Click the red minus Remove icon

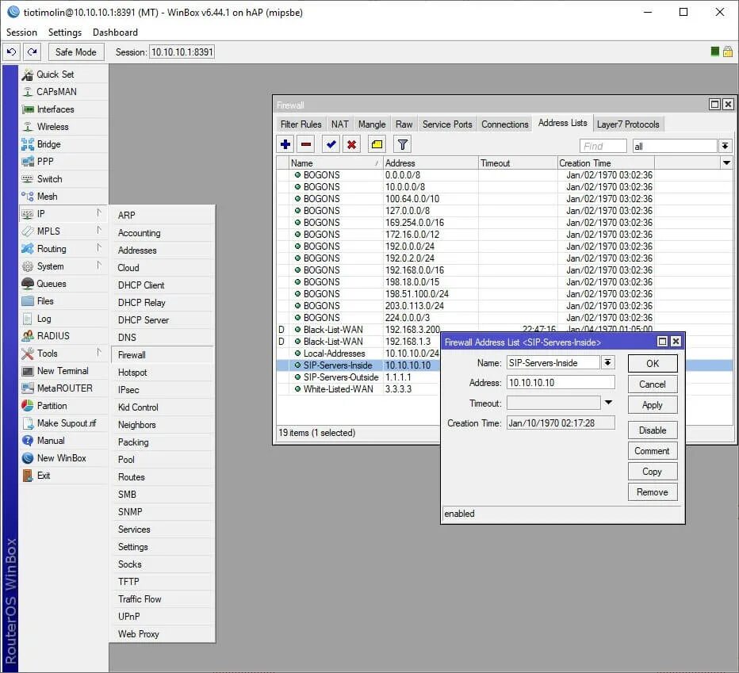pyautogui.click(x=306, y=144)
